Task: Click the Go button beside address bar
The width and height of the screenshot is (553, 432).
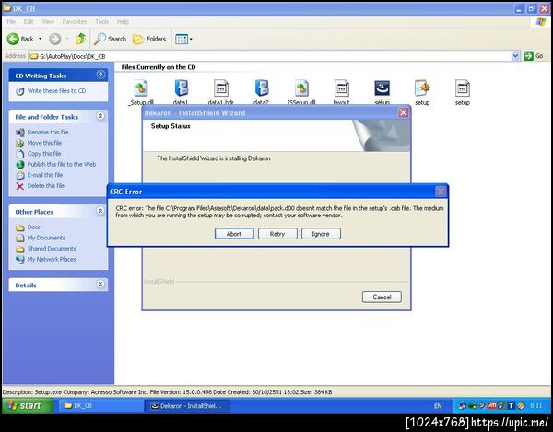Action: click(534, 56)
